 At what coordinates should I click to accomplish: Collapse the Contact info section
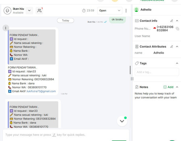177,21
